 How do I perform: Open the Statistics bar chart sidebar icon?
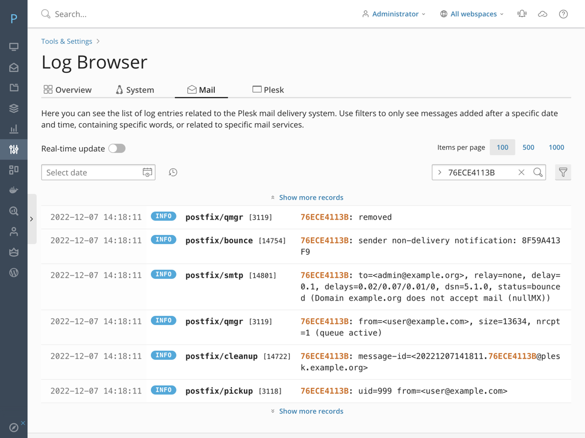(14, 129)
